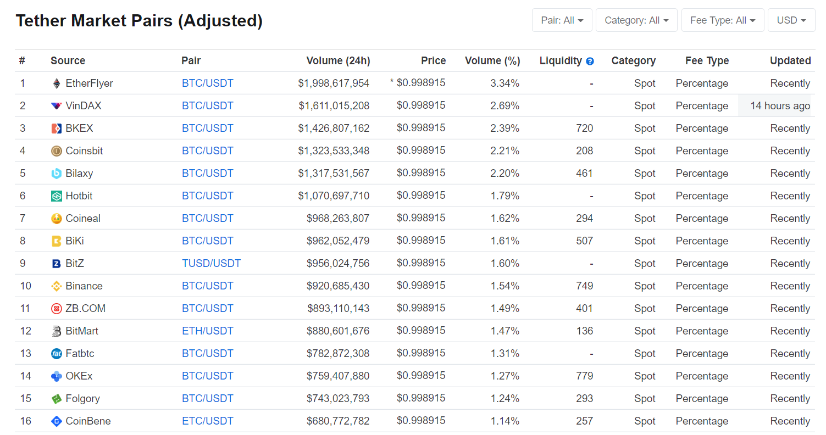Click the Bilaxy exchange logo icon
This screenshot has width=826, height=435.
click(x=56, y=174)
